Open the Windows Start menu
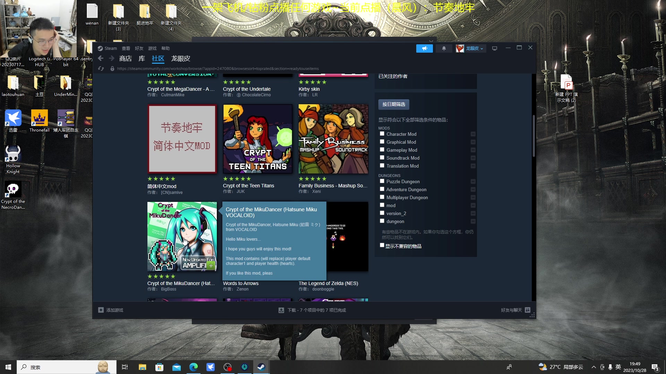The width and height of the screenshot is (666, 374). pyautogui.click(x=8, y=367)
